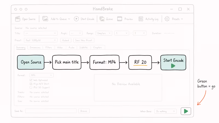This screenshot has width=219, height=123.
Task: Click the Format: MP4 flow box
Action: pyautogui.click(x=105, y=62)
